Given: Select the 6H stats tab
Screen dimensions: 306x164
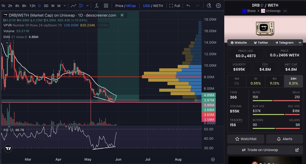Looking at the screenshot, I should [274, 81].
